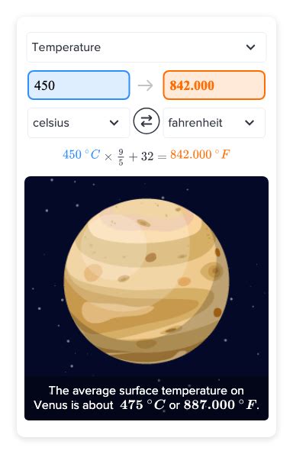Click the Venus planet illustration

point(146,281)
